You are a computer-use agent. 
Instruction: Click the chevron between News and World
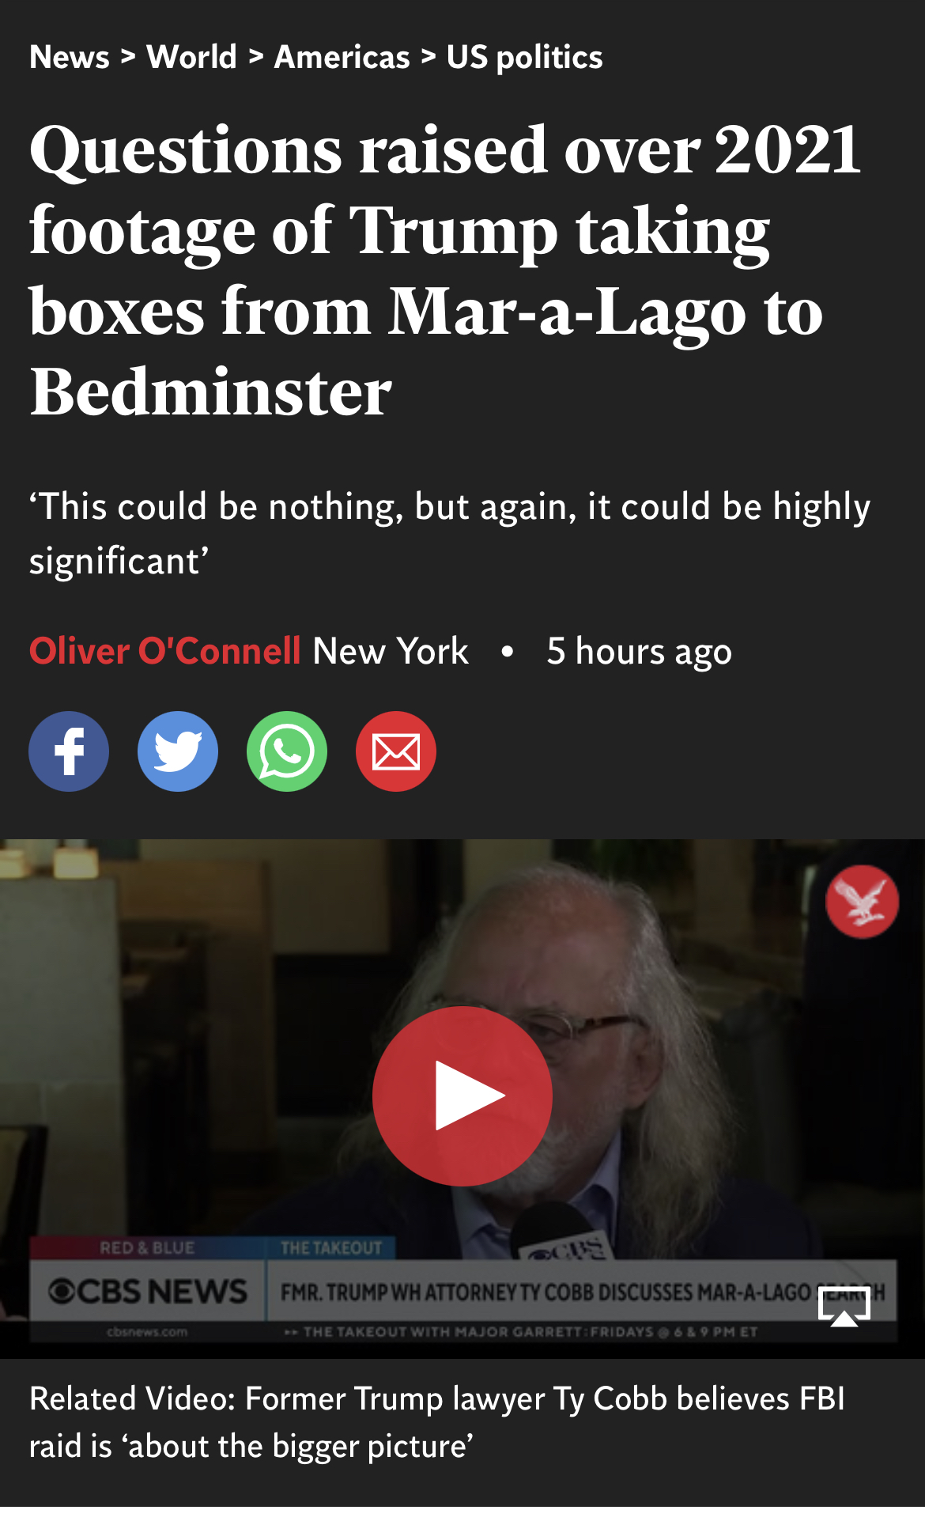129,57
